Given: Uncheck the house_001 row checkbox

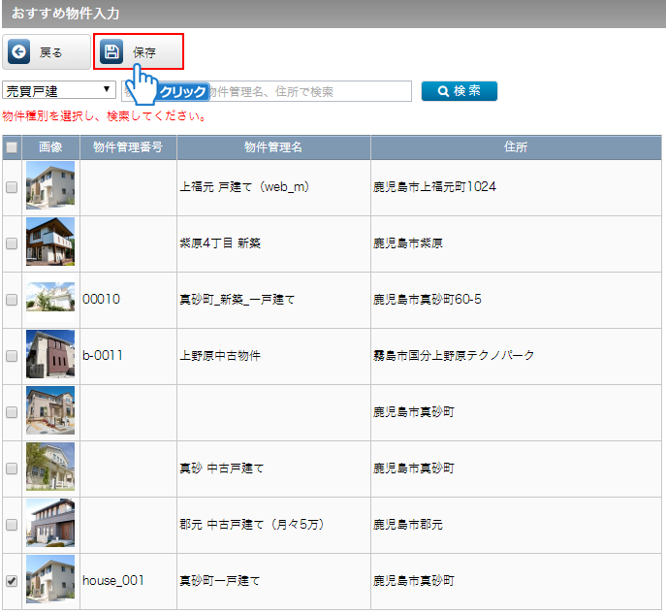Looking at the screenshot, I should point(12,581).
